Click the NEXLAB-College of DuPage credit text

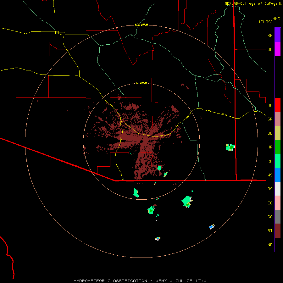pos(252,3)
